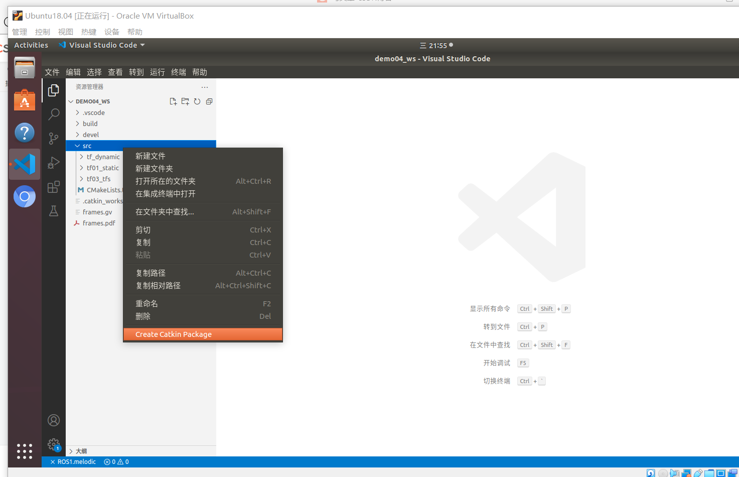Screen dimensions: 739x477
Task: Open the Source Control view
Action: coord(54,139)
